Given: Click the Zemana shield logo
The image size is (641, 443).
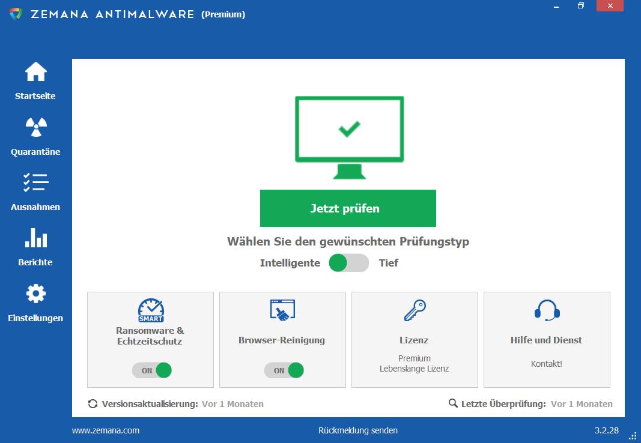Looking at the screenshot, I should coord(16,14).
